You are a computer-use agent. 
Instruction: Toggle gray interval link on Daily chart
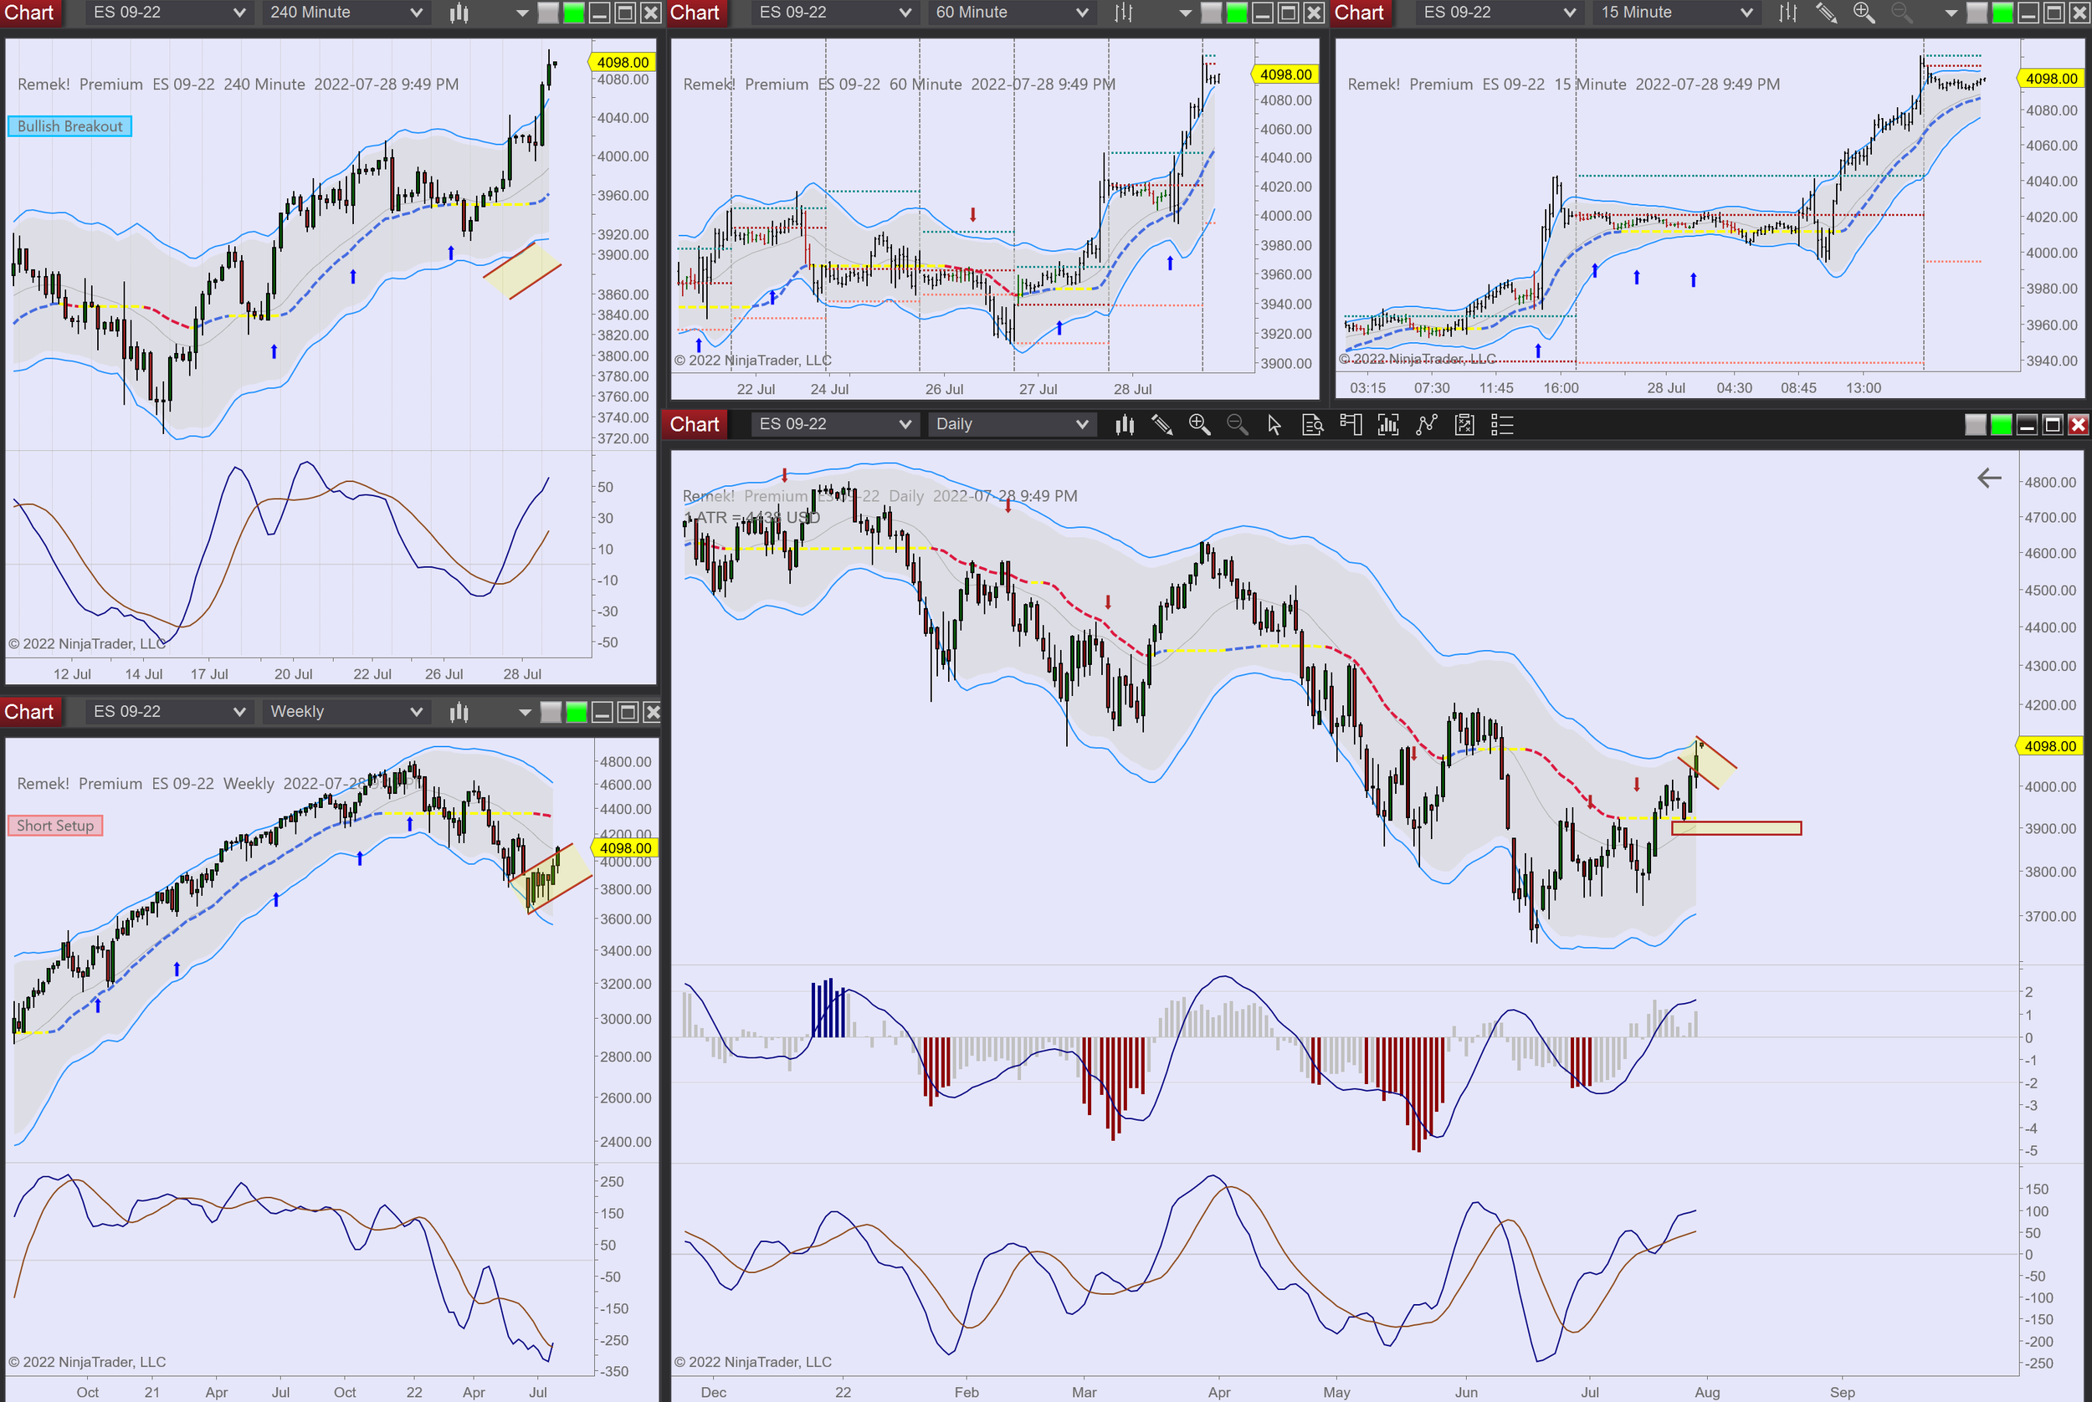click(x=1975, y=425)
